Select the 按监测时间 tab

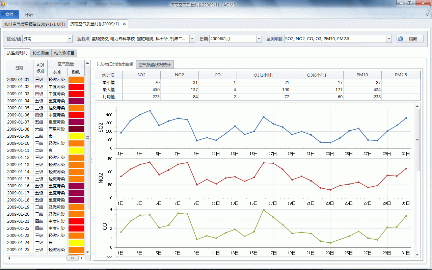click(17, 53)
